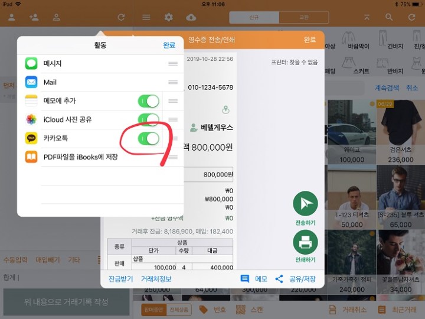Tap the green 전송하기 send icon
The image size is (425, 319).
click(x=305, y=204)
